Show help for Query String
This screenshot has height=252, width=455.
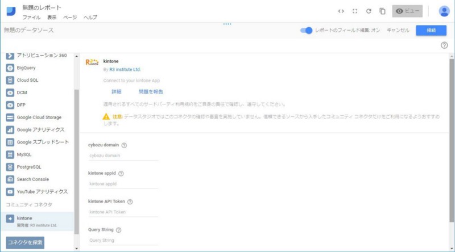tap(118, 230)
